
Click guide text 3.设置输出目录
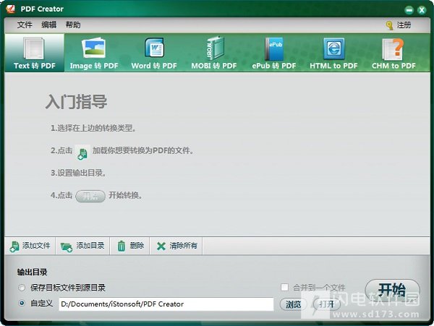(x=78, y=173)
